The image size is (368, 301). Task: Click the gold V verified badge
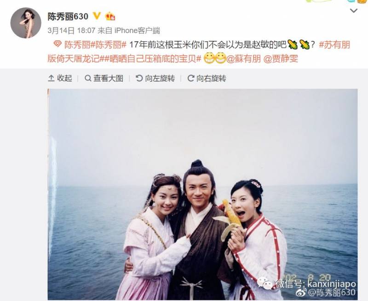pyautogui.click(x=97, y=16)
